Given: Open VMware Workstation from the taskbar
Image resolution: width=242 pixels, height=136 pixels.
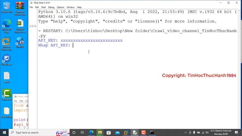Looking at the screenshot, I should click(126, 133).
